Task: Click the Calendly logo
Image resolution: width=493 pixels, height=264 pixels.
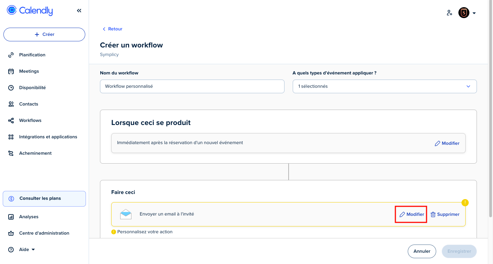Action: (30, 11)
